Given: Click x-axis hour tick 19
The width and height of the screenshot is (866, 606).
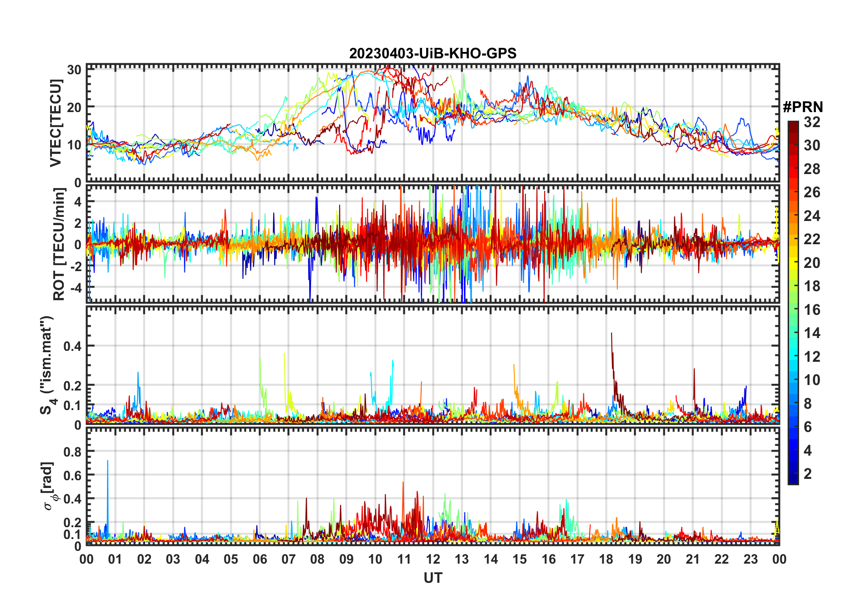Looking at the screenshot, I should click(635, 559).
